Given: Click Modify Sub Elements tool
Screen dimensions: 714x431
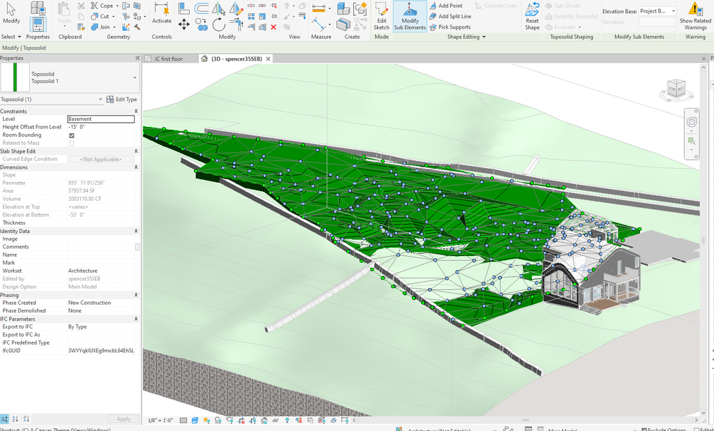Looking at the screenshot, I should tap(410, 16).
